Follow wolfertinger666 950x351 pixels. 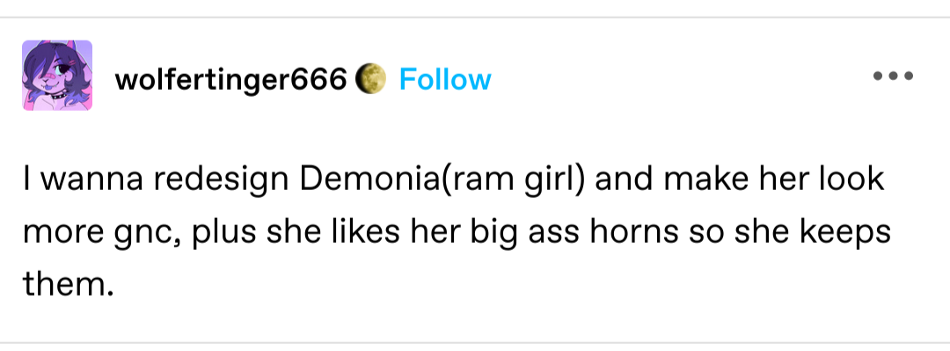coord(445,79)
